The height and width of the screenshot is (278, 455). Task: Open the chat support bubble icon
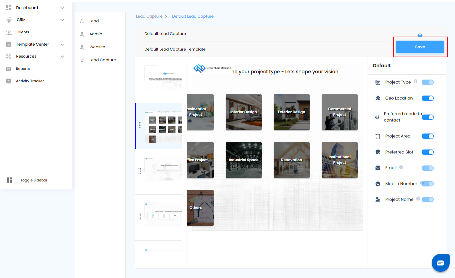point(440,263)
